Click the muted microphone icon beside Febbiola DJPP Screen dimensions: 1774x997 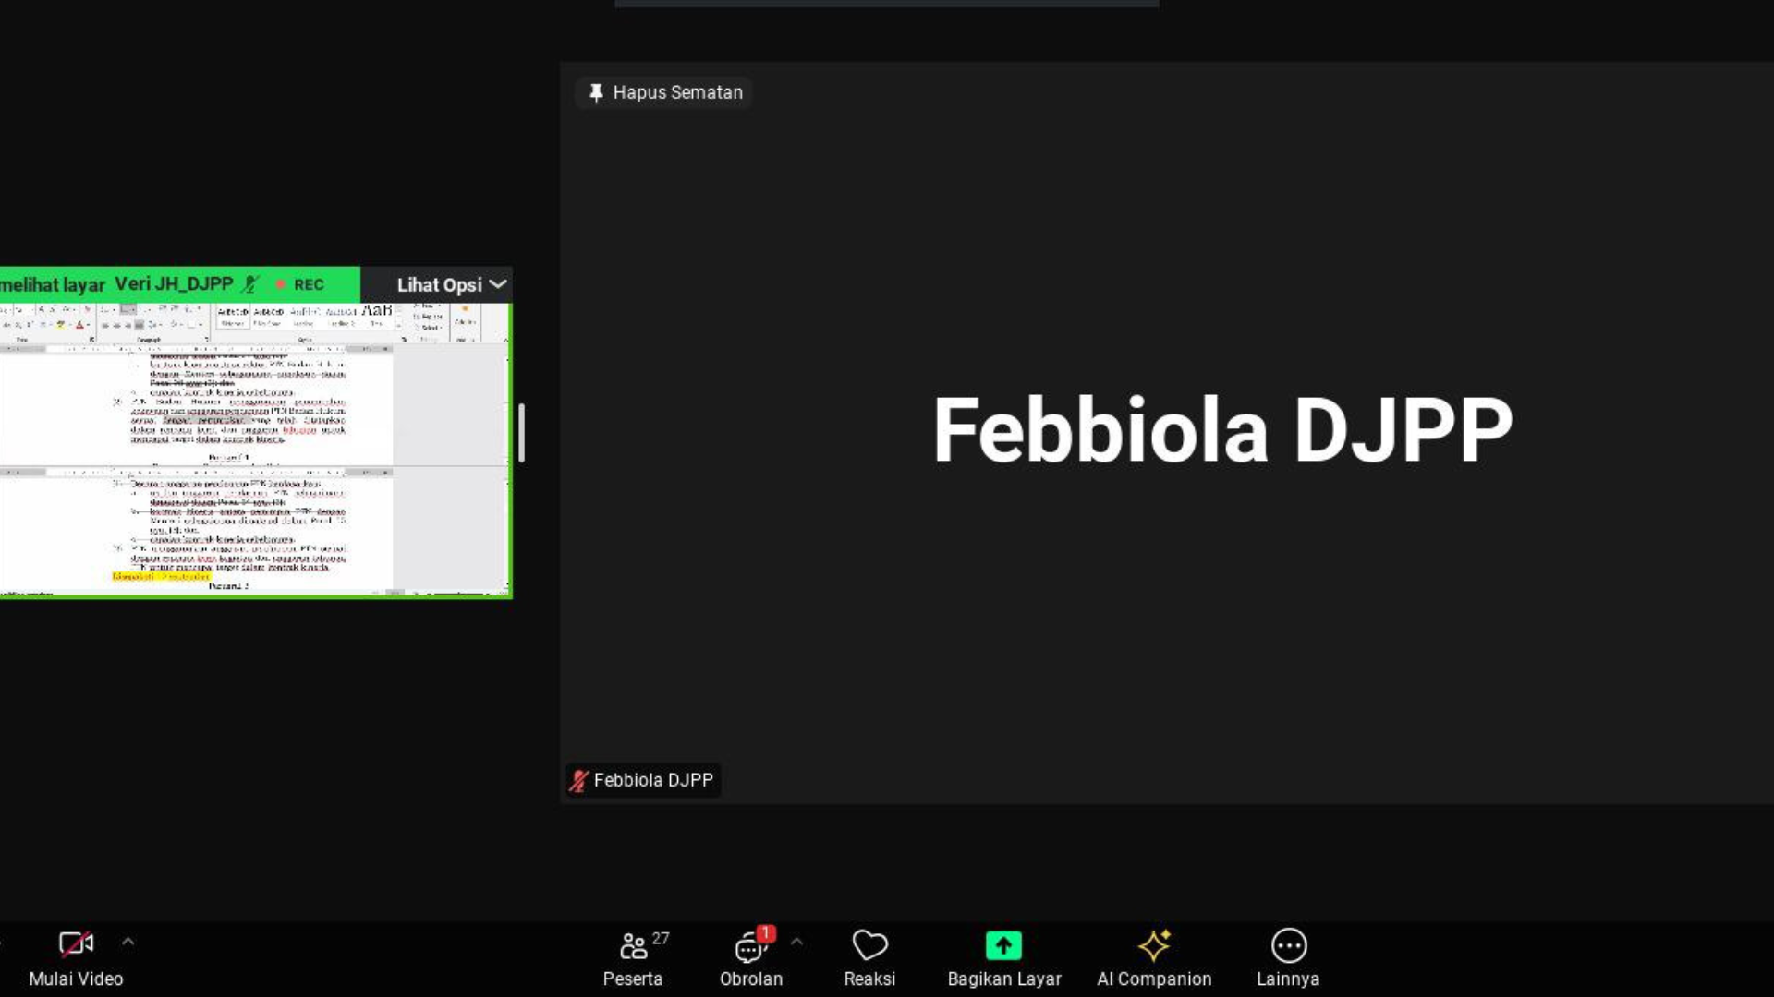tap(579, 781)
